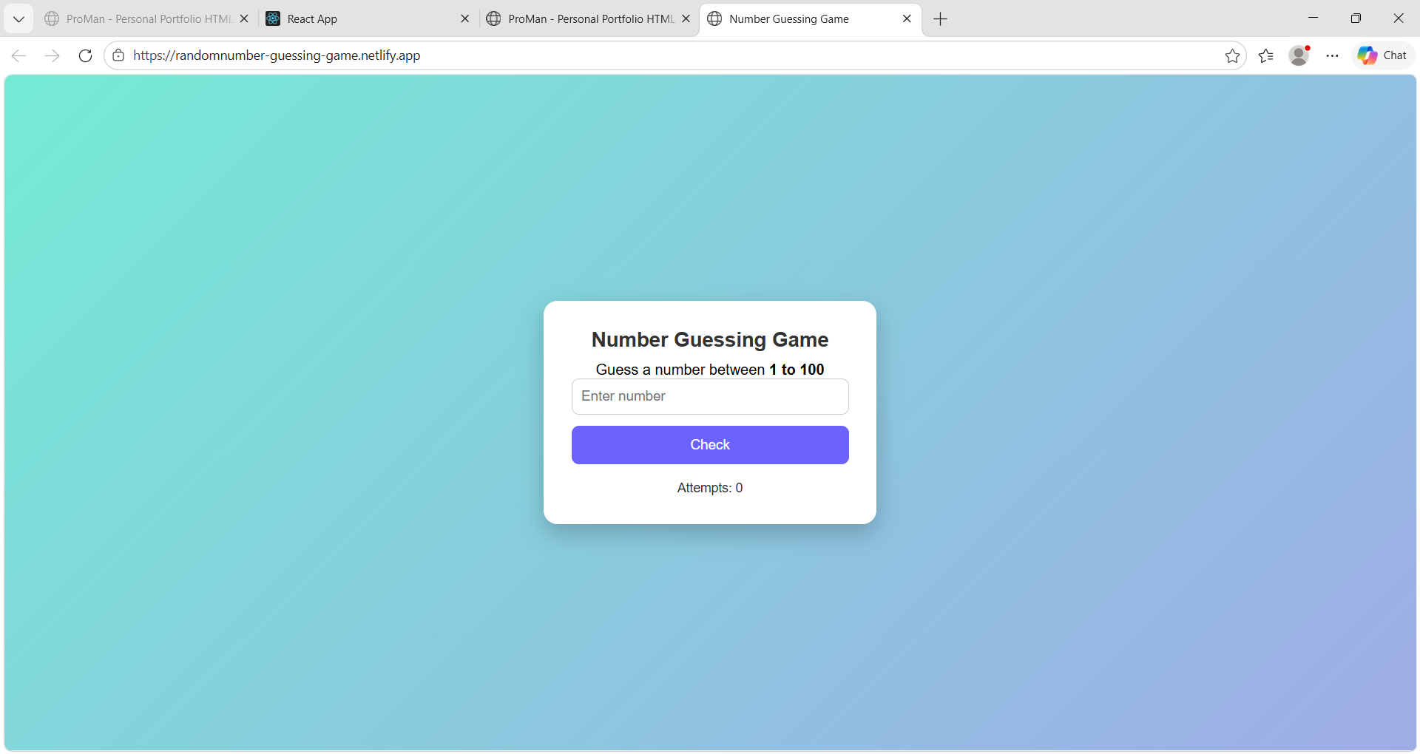Add current page to favorites via star icon
This screenshot has height=754, width=1420.
(x=1233, y=55)
